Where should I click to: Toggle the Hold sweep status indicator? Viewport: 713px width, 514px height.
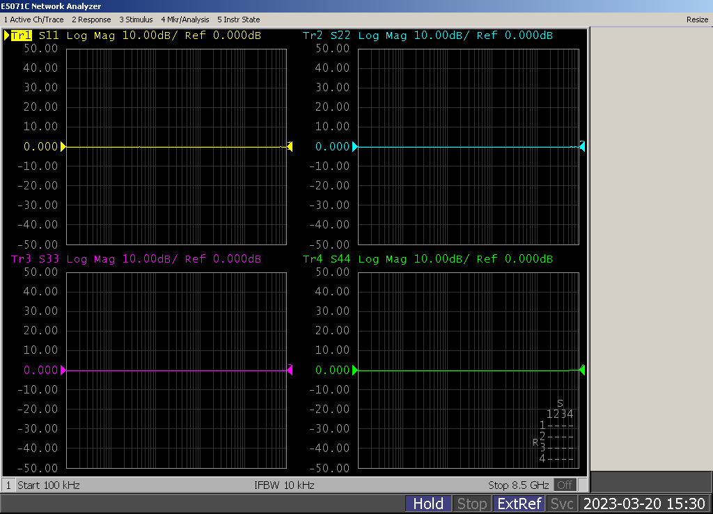point(428,504)
